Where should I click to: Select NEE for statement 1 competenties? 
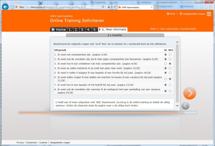[x=170, y=55]
